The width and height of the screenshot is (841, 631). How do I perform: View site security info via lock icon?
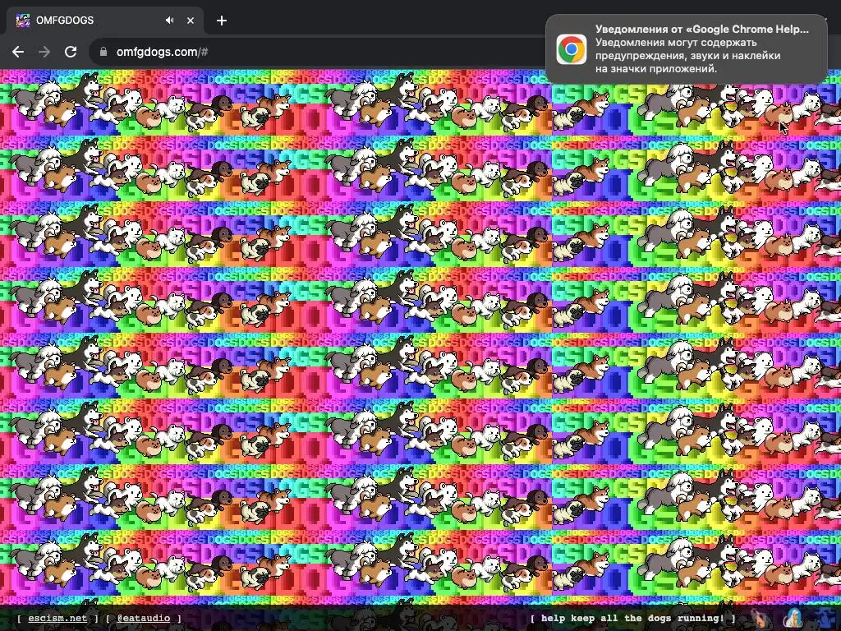[103, 52]
